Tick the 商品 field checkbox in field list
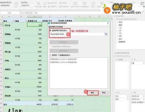Viewport: 145px width, 112px height. [x=117, y=25]
